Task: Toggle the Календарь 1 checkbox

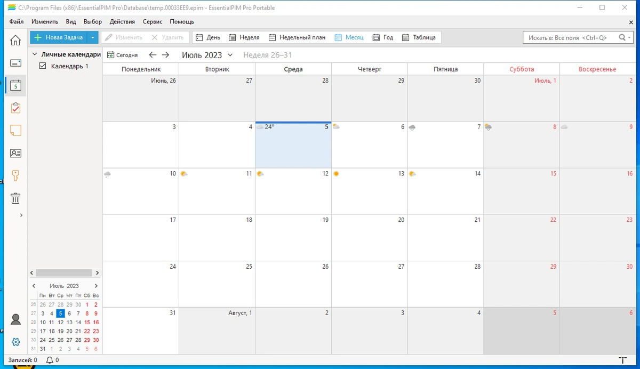Action: coord(43,66)
